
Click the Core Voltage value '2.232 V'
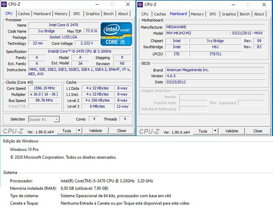click(x=87, y=43)
